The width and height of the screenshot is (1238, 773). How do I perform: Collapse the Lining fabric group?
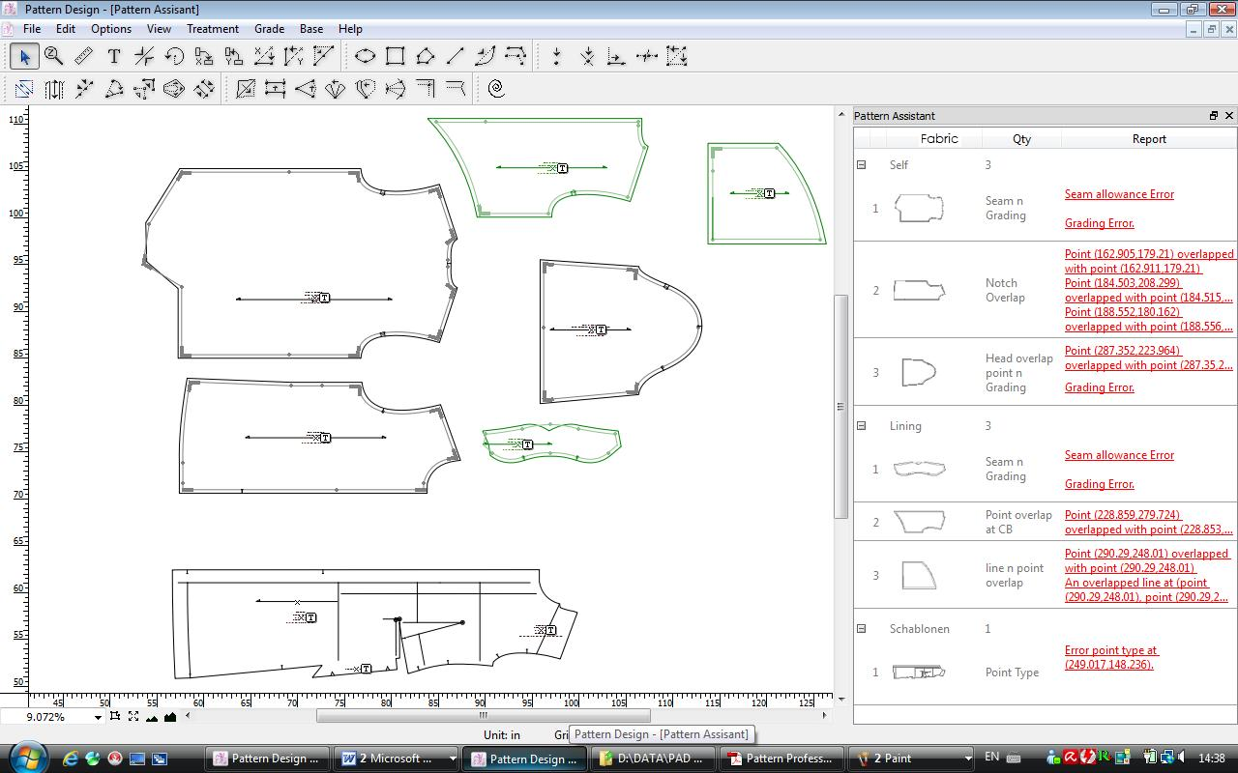[861, 426]
